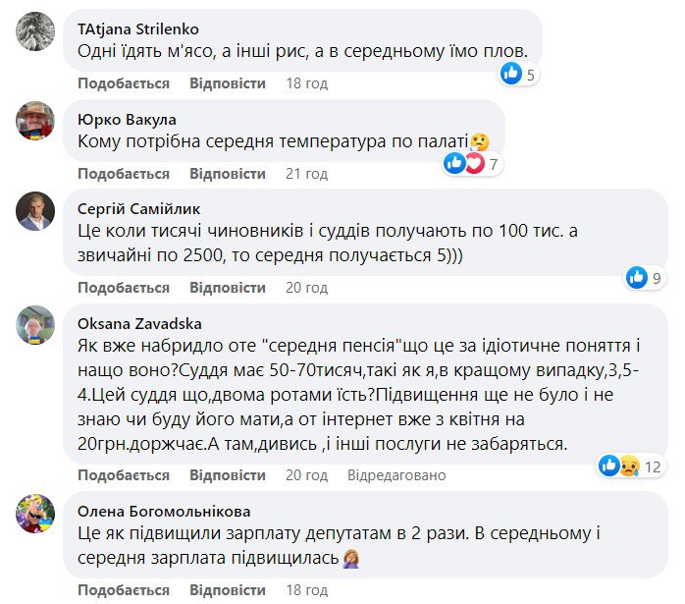
Task: Open Oksana Zavadska's avatar image
Action: (x=36, y=324)
